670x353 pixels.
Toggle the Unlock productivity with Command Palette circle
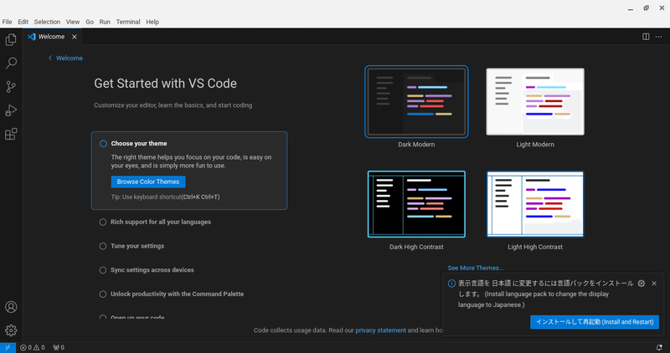(103, 294)
